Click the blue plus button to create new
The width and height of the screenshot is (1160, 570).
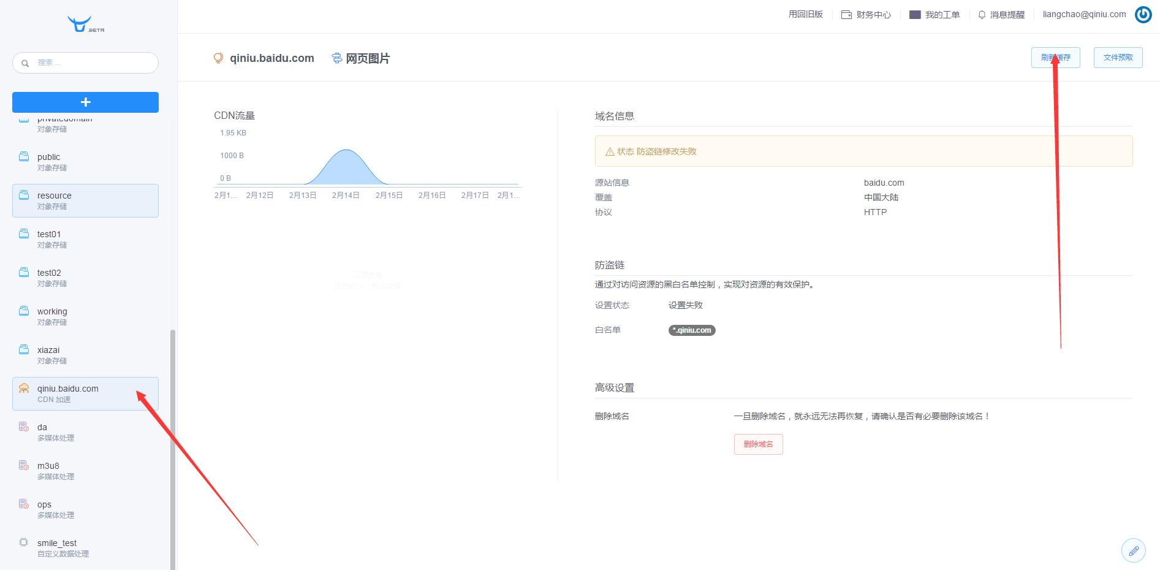85,102
